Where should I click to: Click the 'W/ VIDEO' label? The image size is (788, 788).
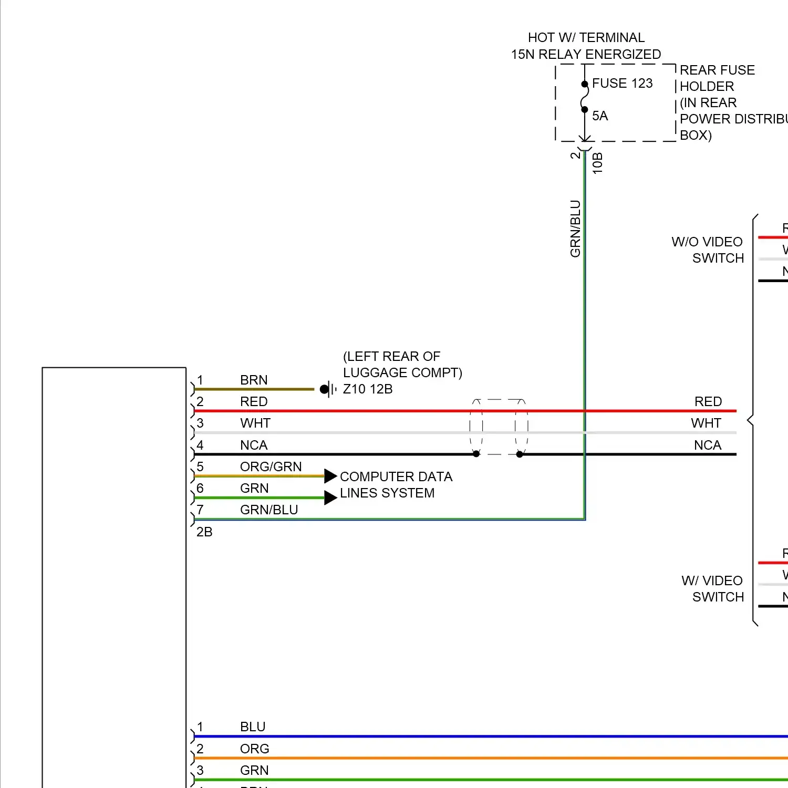pos(712,581)
